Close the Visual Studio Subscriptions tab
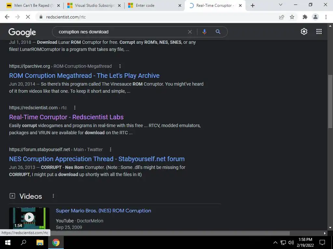 tap(119, 6)
